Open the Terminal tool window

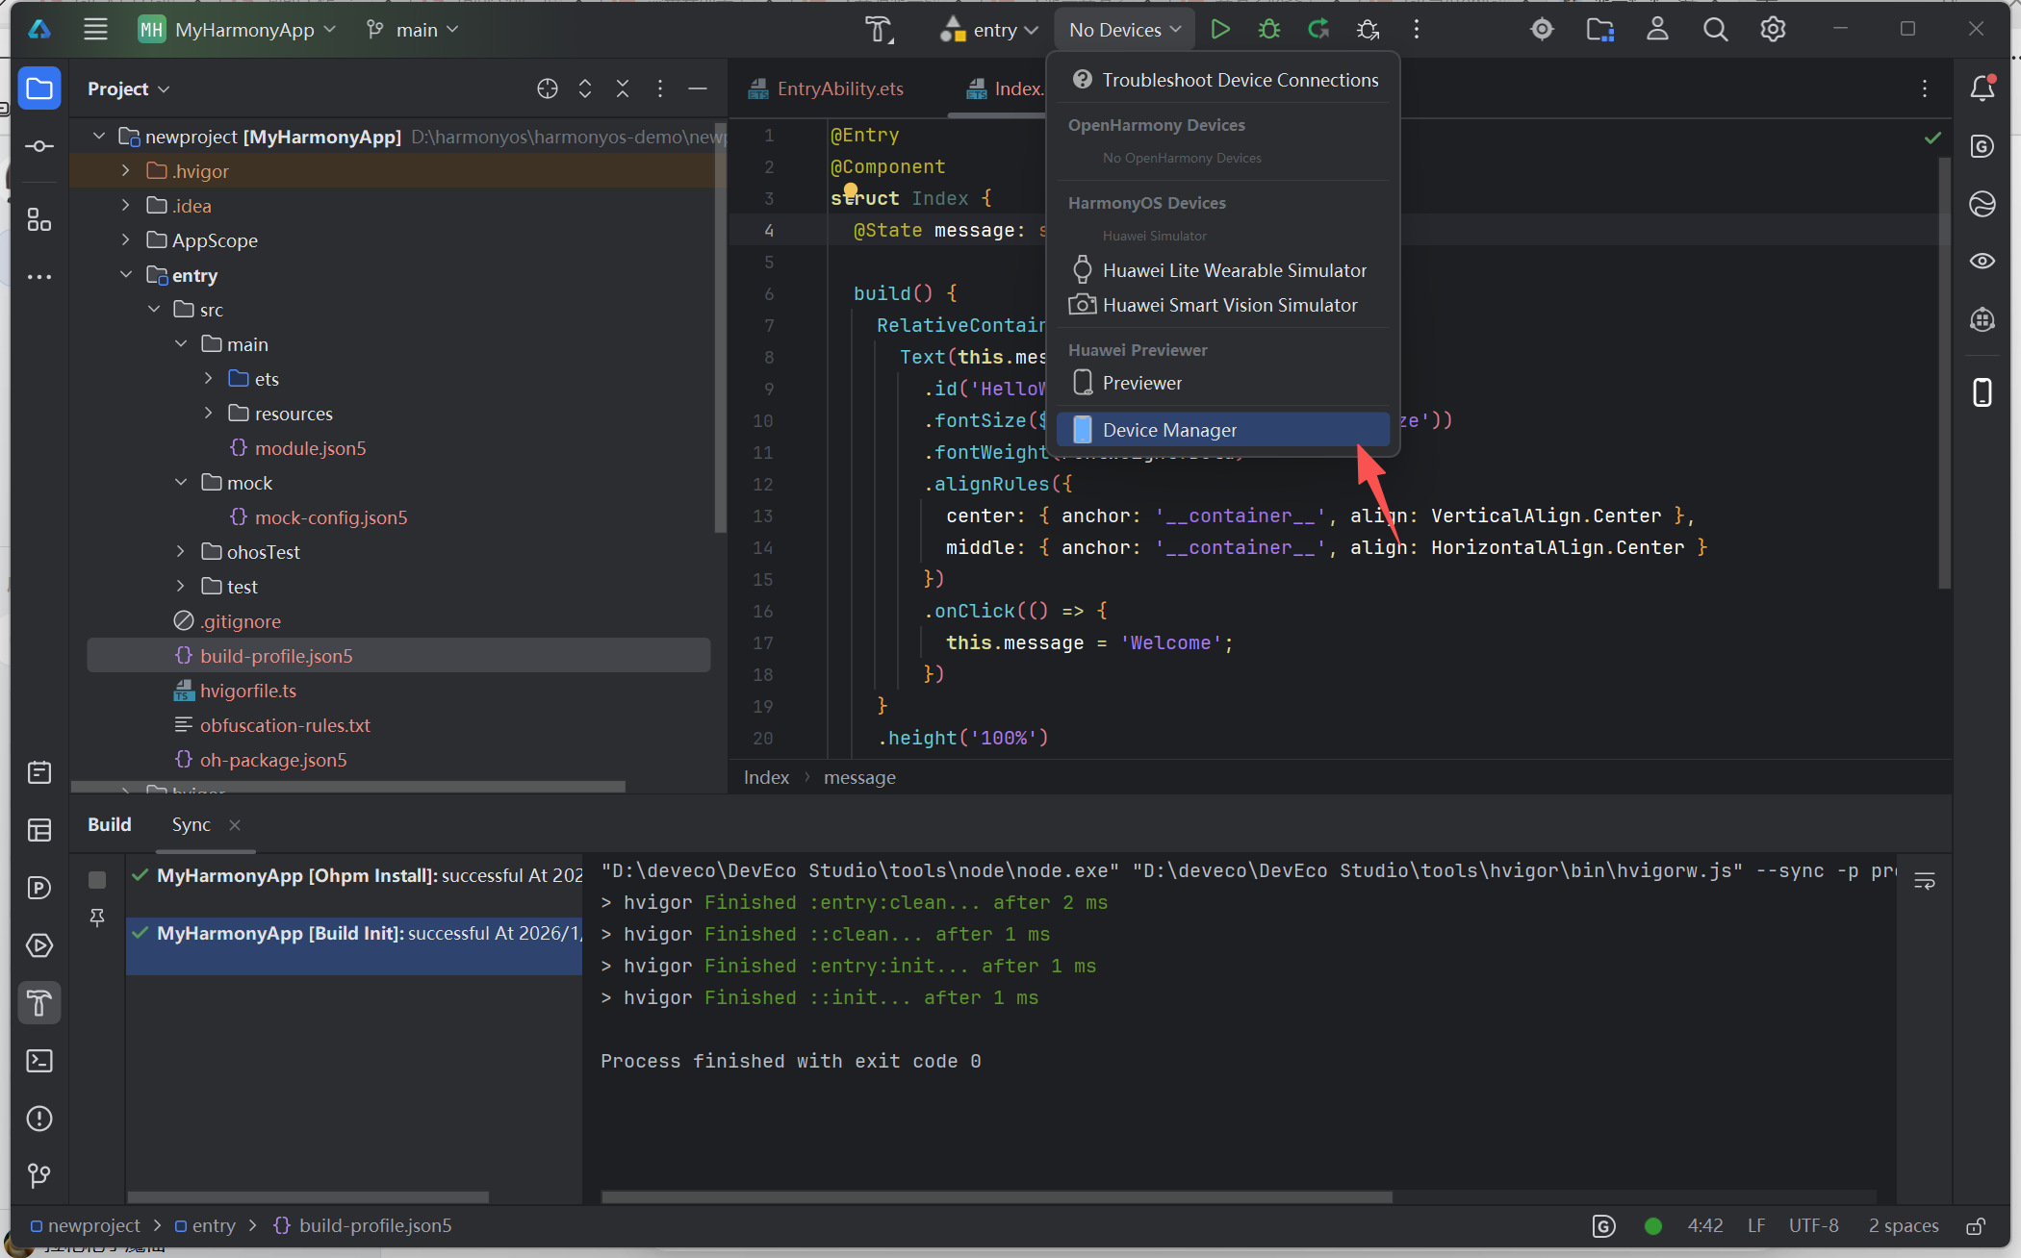click(x=39, y=1061)
